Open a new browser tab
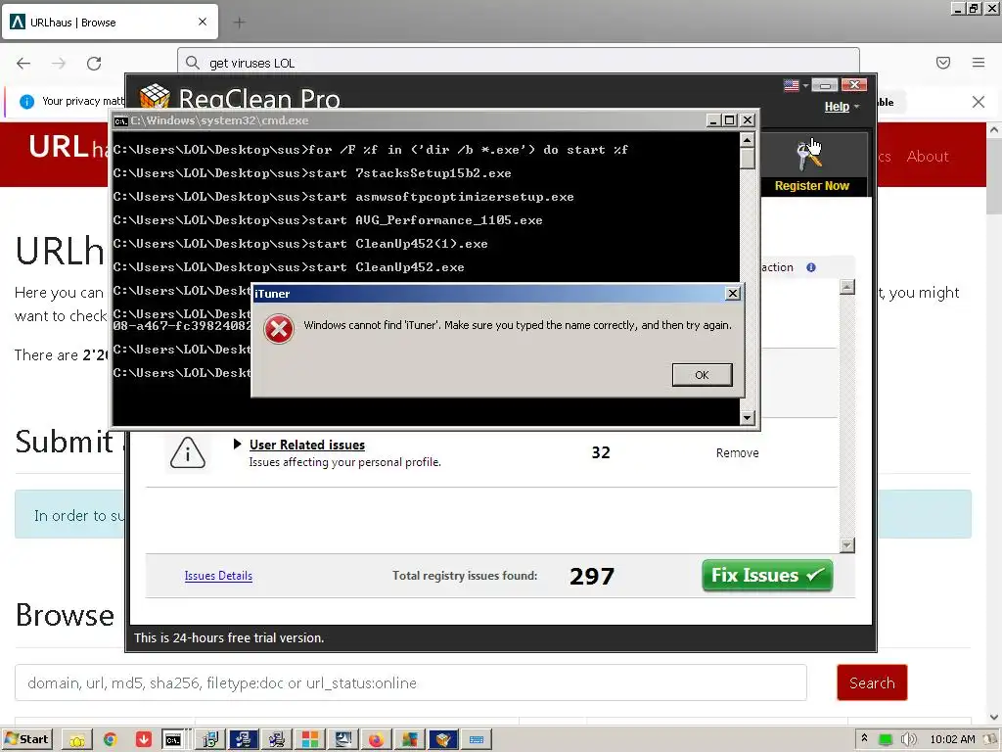 click(240, 23)
